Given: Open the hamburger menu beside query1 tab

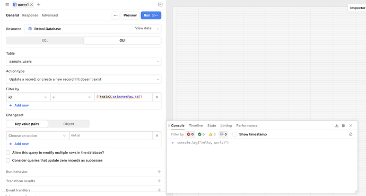Looking at the screenshot, I should [7, 4].
